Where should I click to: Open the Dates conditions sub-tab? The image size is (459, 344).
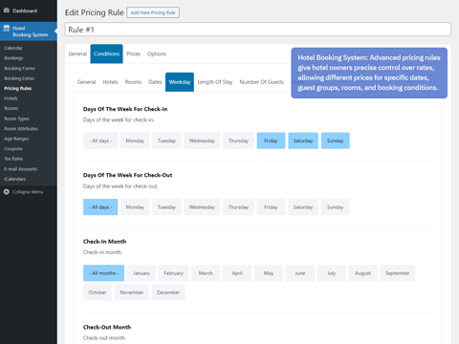(155, 82)
